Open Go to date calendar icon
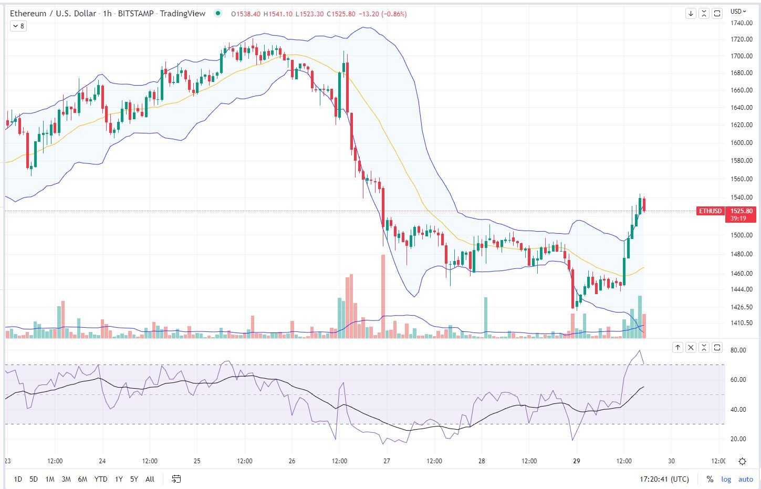The width and height of the screenshot is (761, 489). 176,478
